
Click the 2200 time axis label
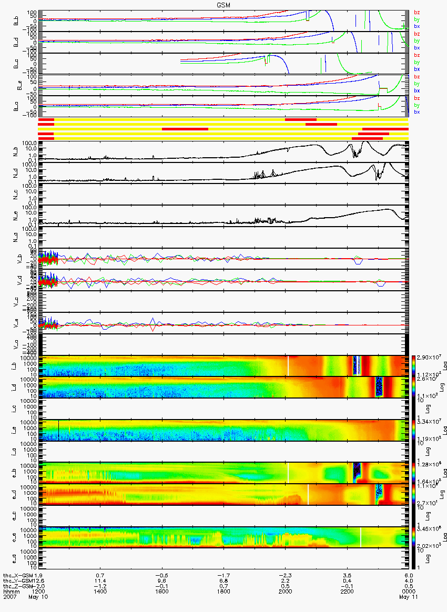click(347, 591)
